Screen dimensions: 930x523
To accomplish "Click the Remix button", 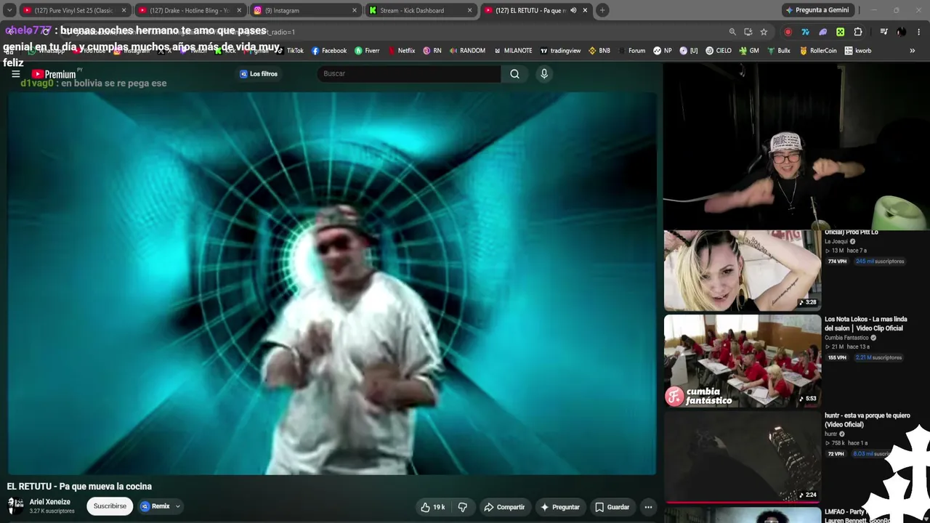I will 155,506.
